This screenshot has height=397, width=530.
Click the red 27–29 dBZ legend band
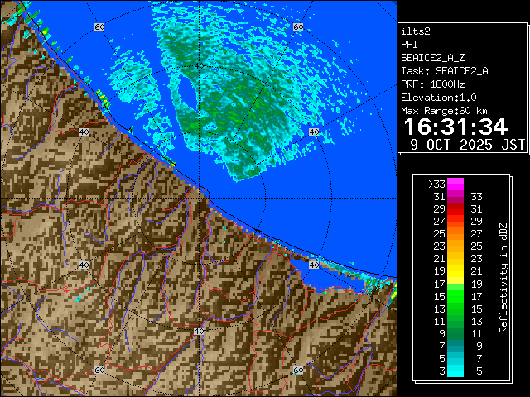pos(455,222)
